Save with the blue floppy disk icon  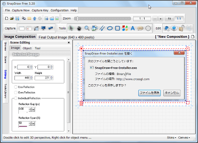click(17, 18)
